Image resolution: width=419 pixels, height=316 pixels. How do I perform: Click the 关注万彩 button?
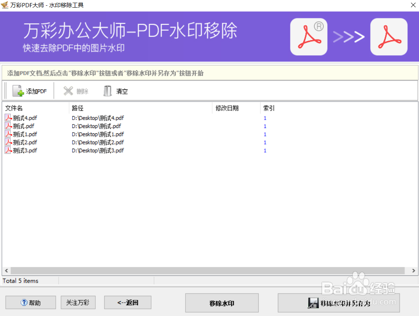click(78, 303)
